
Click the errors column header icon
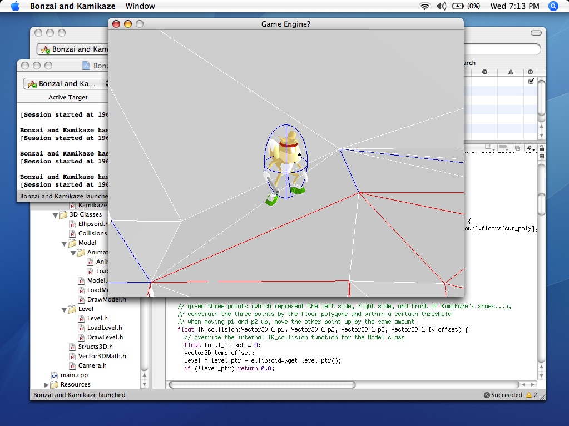coord(484,72)
